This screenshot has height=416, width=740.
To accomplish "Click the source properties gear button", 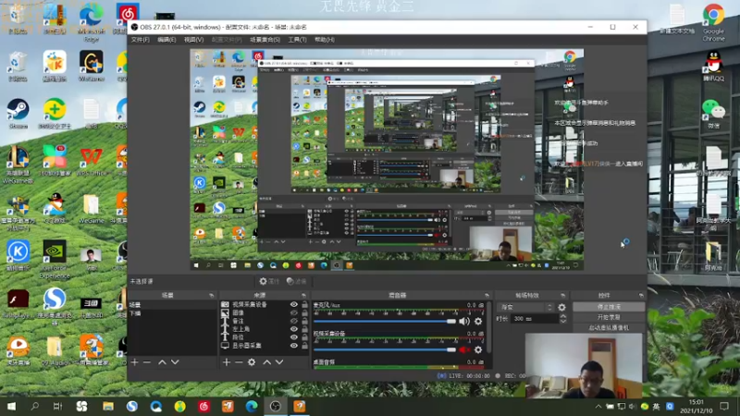I will click(x=269, y=281).
